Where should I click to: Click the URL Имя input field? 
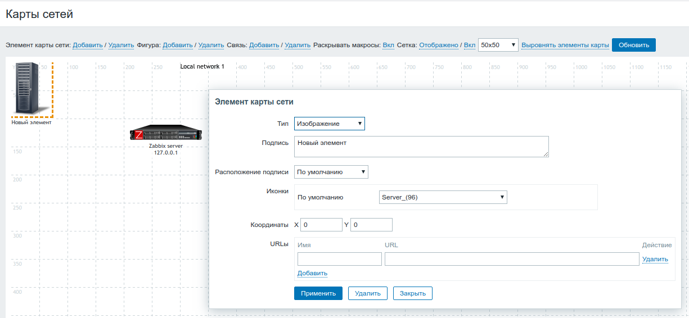(340, 259)
